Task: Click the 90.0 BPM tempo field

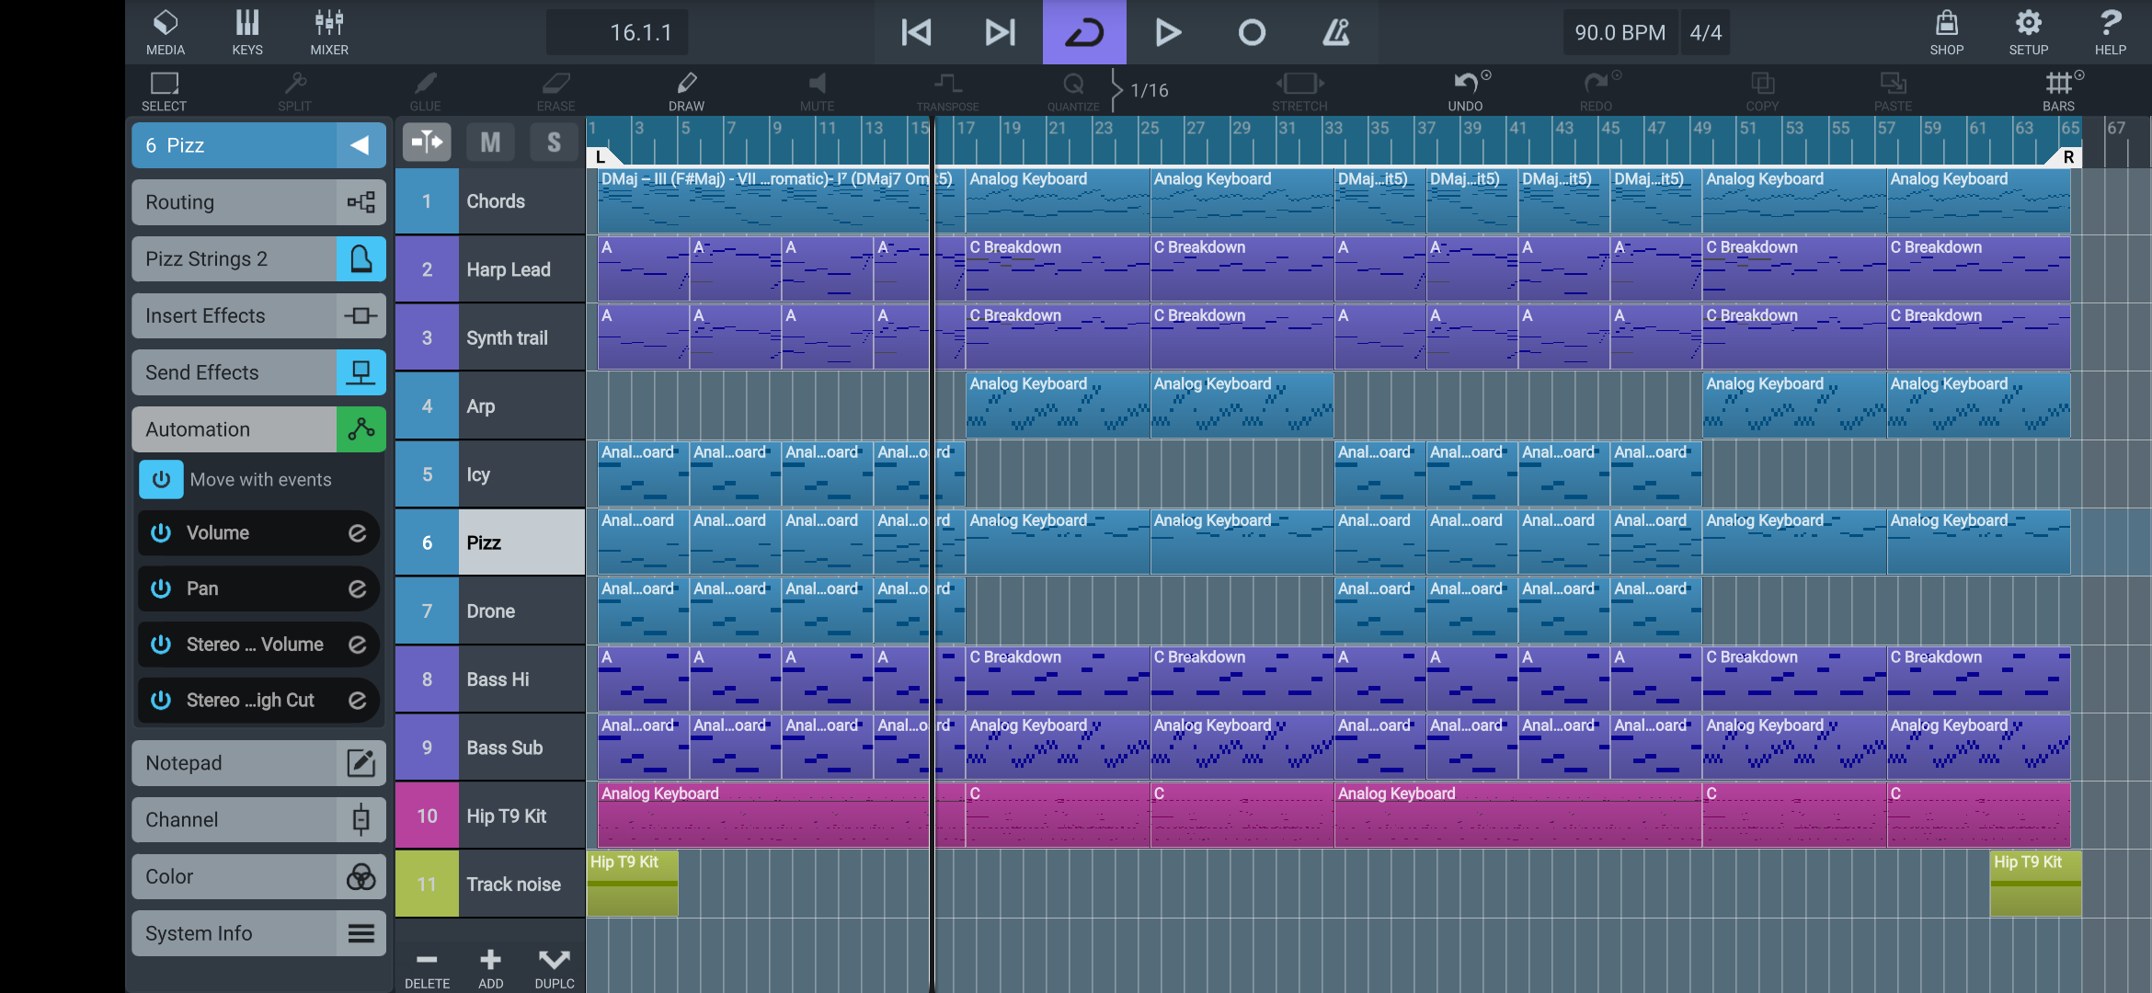Action: point(1620,33)
